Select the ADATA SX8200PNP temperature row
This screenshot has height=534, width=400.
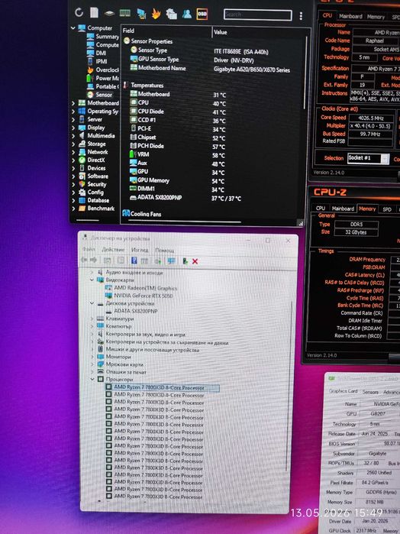(185, 198)
